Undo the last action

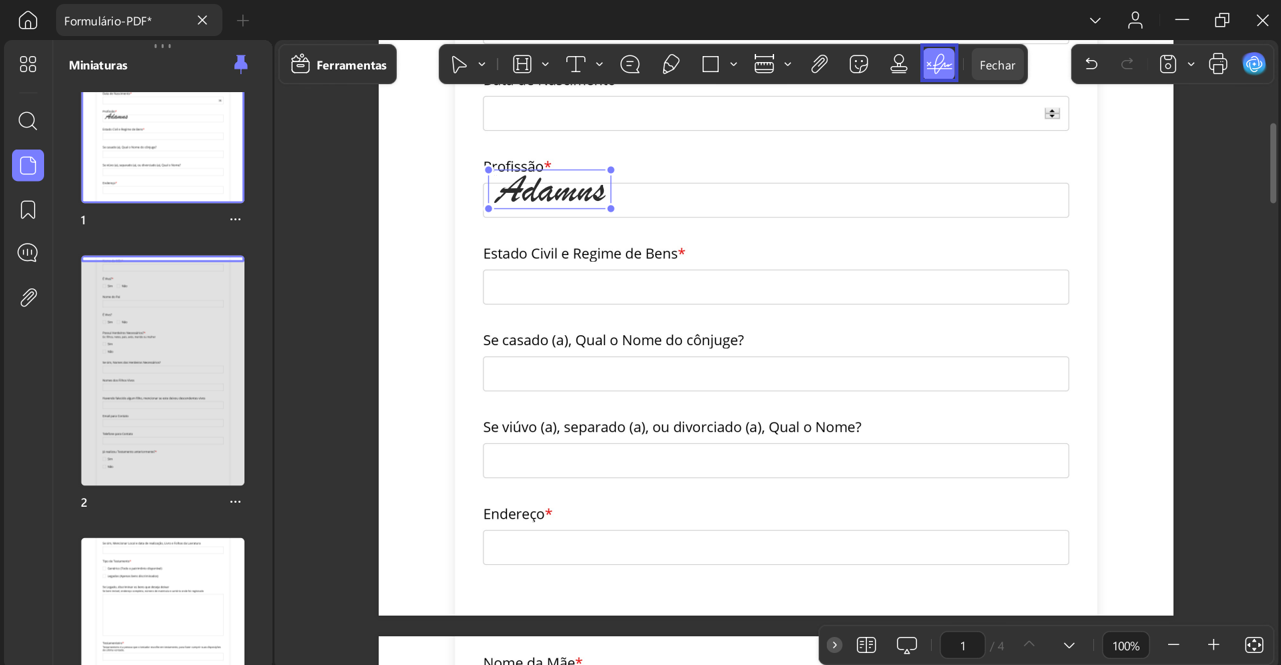tap(1091, 64)
